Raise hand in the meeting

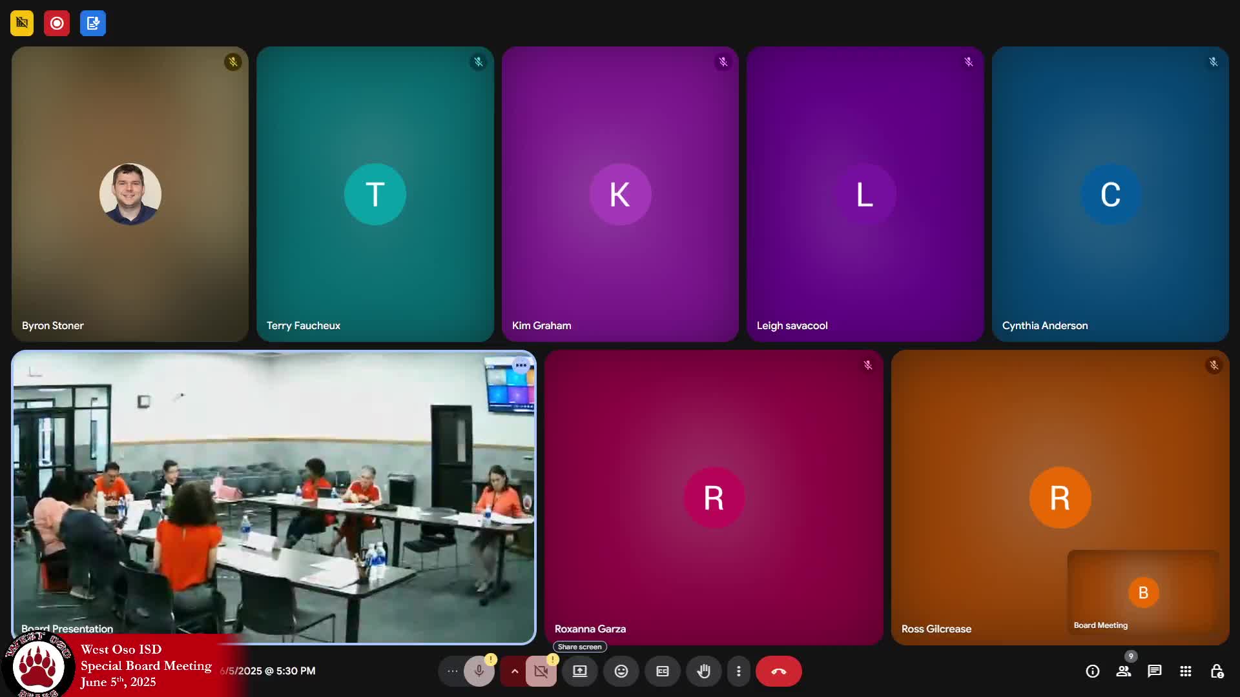pyautogui.click(x=703, y=671)
